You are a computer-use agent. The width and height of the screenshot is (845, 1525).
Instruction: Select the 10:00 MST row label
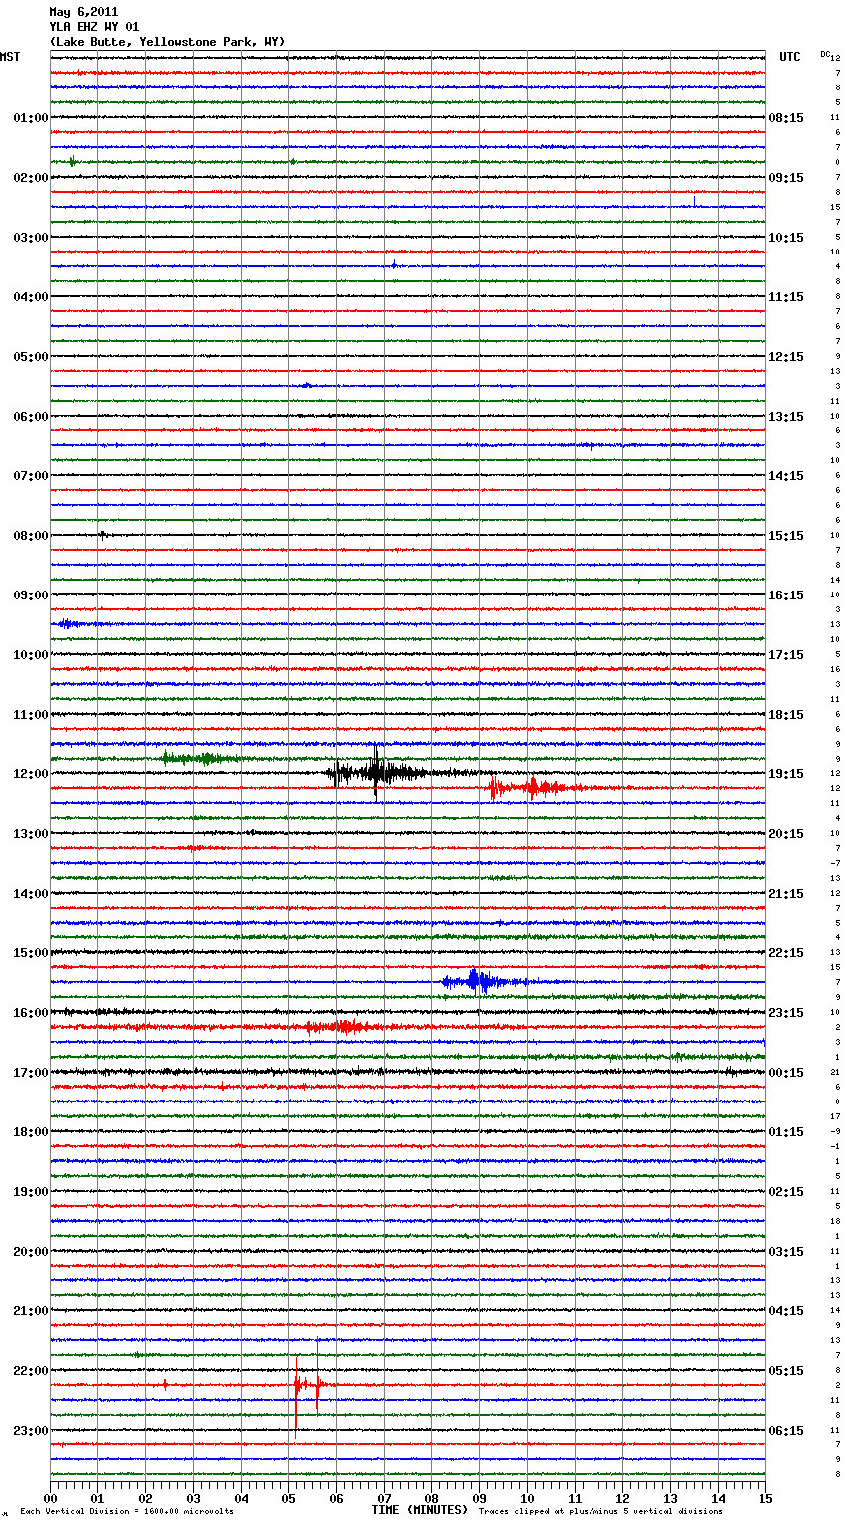(31, 655)
